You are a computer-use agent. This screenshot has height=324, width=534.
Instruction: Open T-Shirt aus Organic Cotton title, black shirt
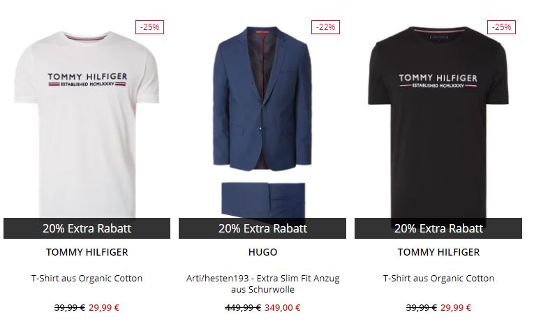pos(438,279)
